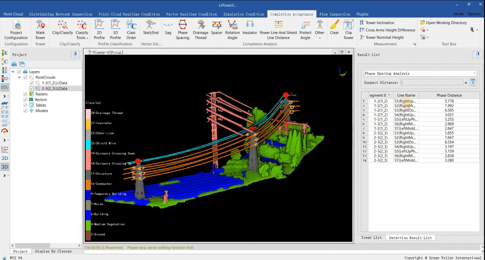Select the Mark Tower tool
This screenshot has width=485, height=260.
(40, 30)
